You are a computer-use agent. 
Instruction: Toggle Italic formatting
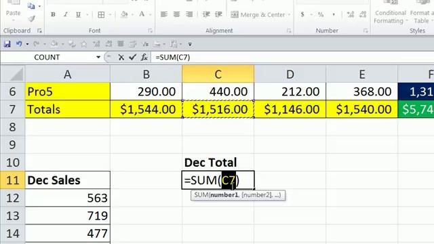pos(66,14)
